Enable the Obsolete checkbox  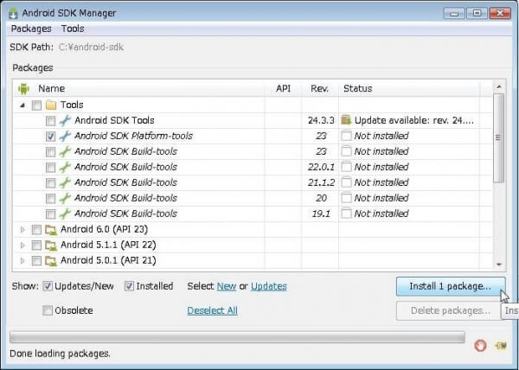coord(48,310)
